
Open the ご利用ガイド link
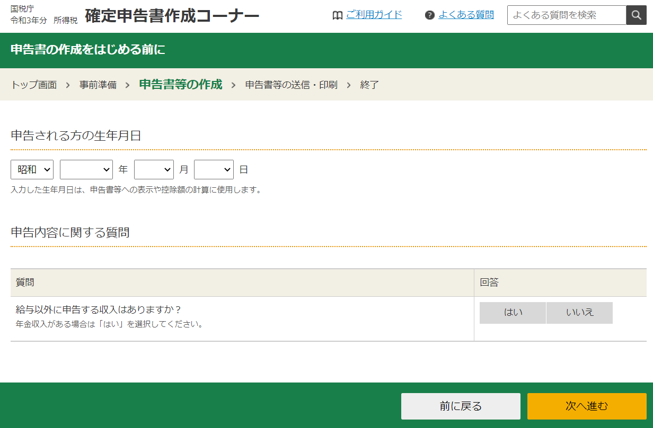tap(374, 15)
